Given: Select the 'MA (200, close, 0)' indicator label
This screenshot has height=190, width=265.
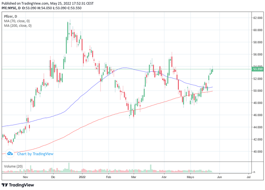Looking at the screenshot, I should (18, 25).
